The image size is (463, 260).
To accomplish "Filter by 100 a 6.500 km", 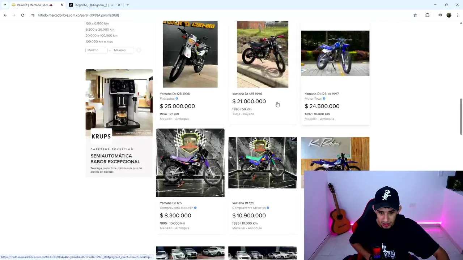I will pos(97,23).
